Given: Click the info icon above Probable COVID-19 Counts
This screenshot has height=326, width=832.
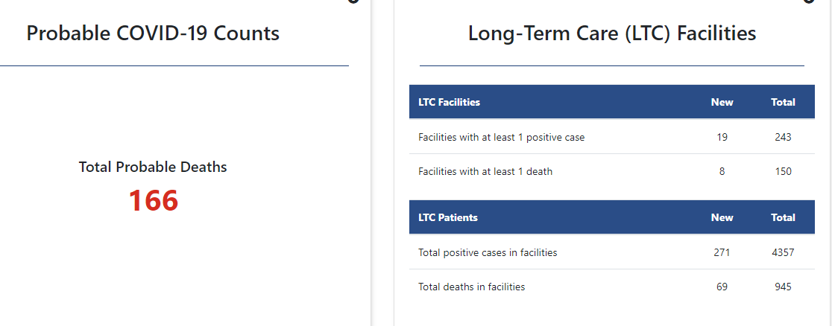Looking at the screenshot, I should 353,1.
